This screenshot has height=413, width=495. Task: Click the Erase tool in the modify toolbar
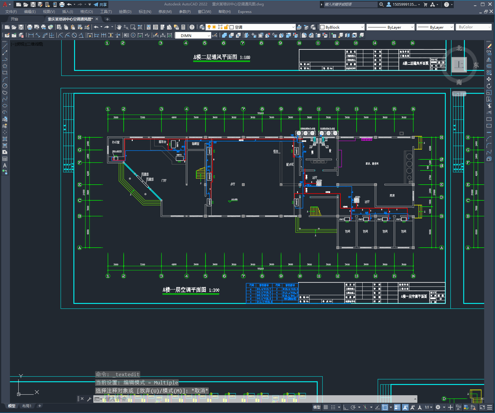click(489, 46)
